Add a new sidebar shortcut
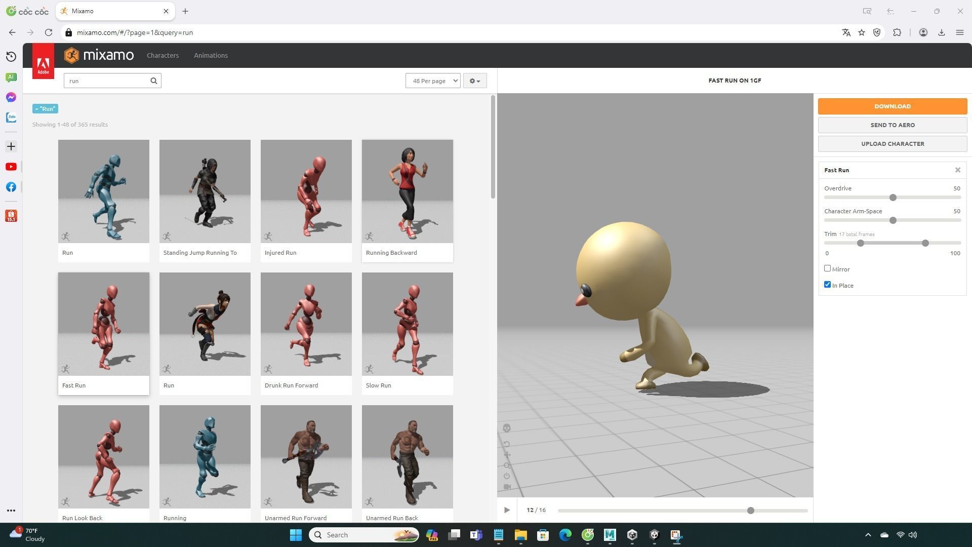The image size is (972, 547). (11, 146)
